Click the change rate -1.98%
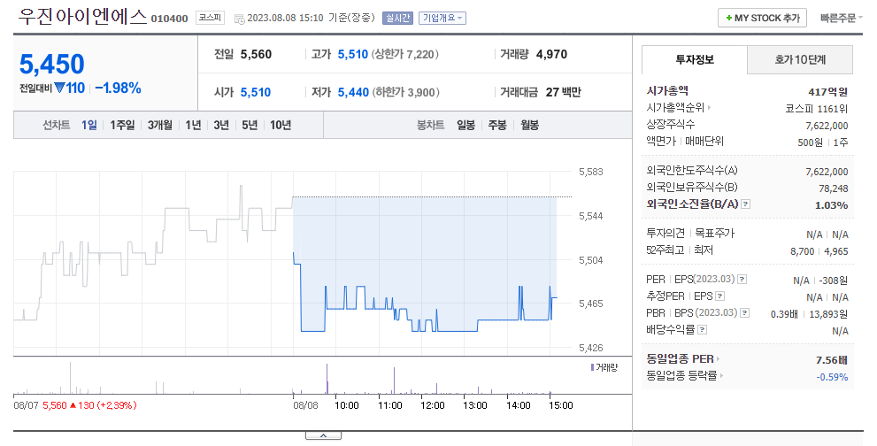Screen dimensions: 877x446 [x=118, y=88]
